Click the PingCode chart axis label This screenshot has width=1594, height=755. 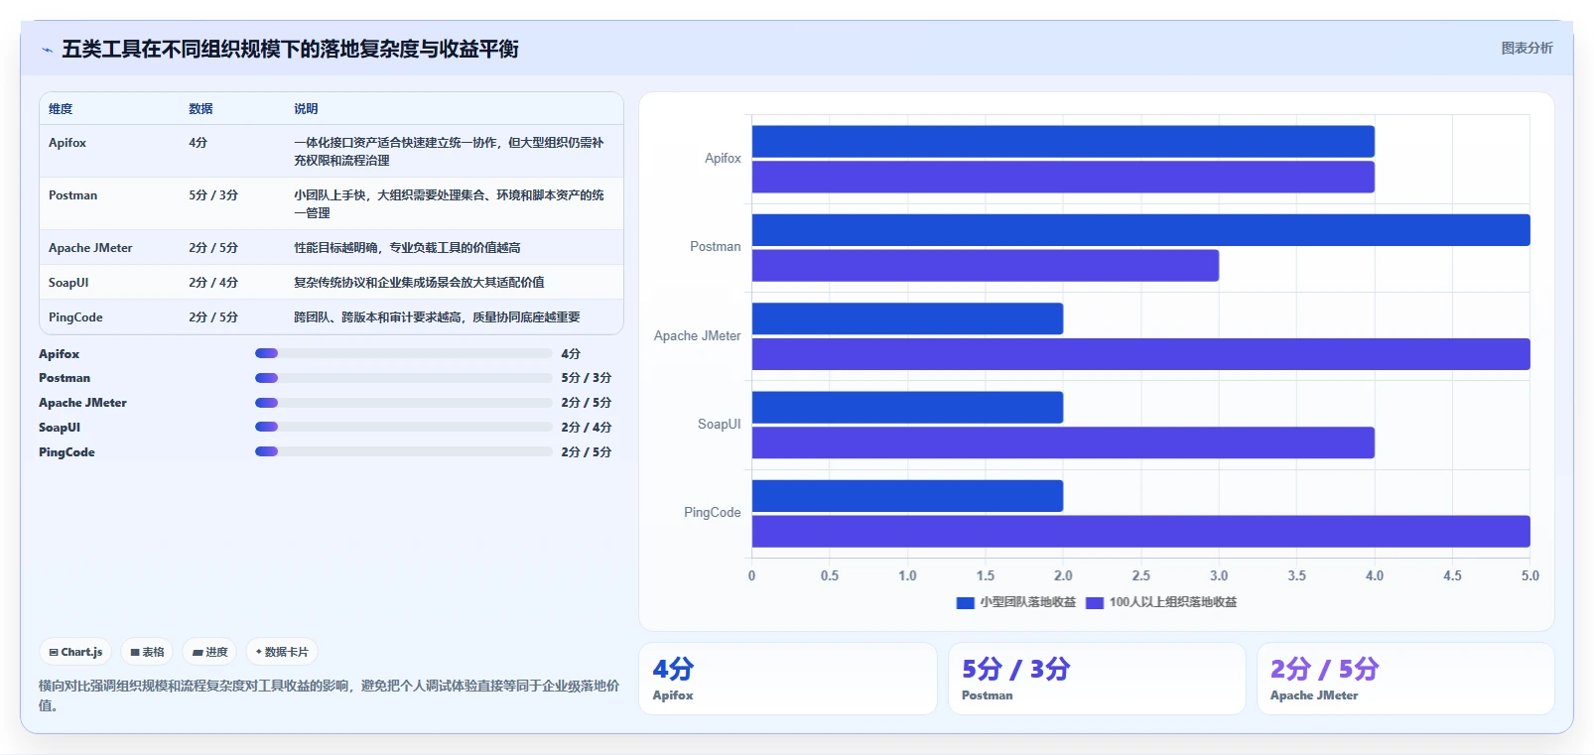tap(713, 513)
